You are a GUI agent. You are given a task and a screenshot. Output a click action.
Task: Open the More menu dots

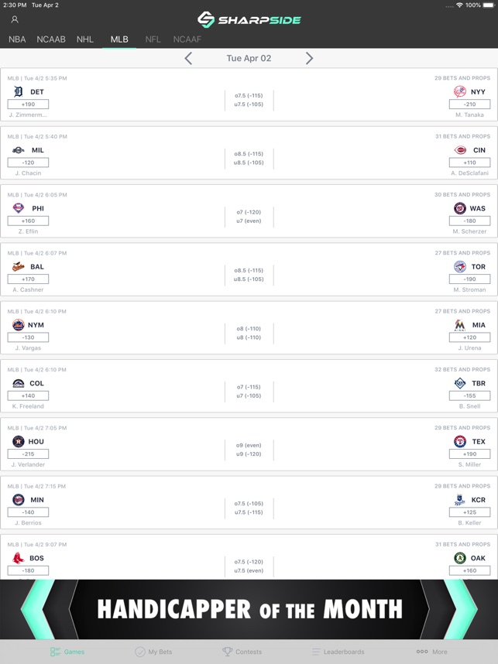click(431, 652)
